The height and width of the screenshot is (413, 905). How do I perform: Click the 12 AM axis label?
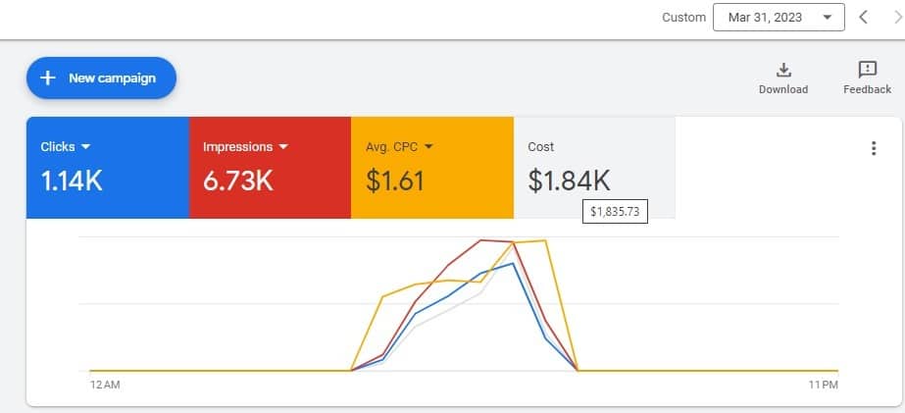pos(105,386)
